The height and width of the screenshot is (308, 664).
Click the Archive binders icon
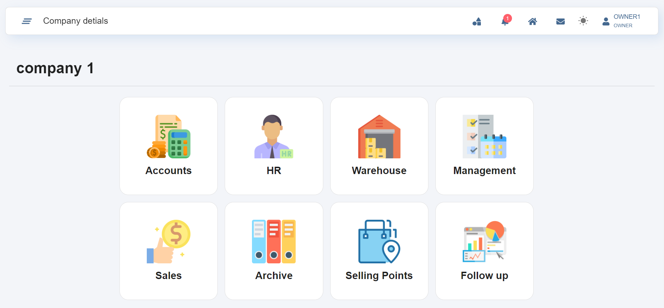coord(274,241)
